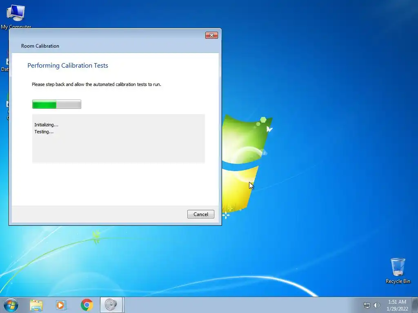Click the Show desktop button

[x=415, y=305]
